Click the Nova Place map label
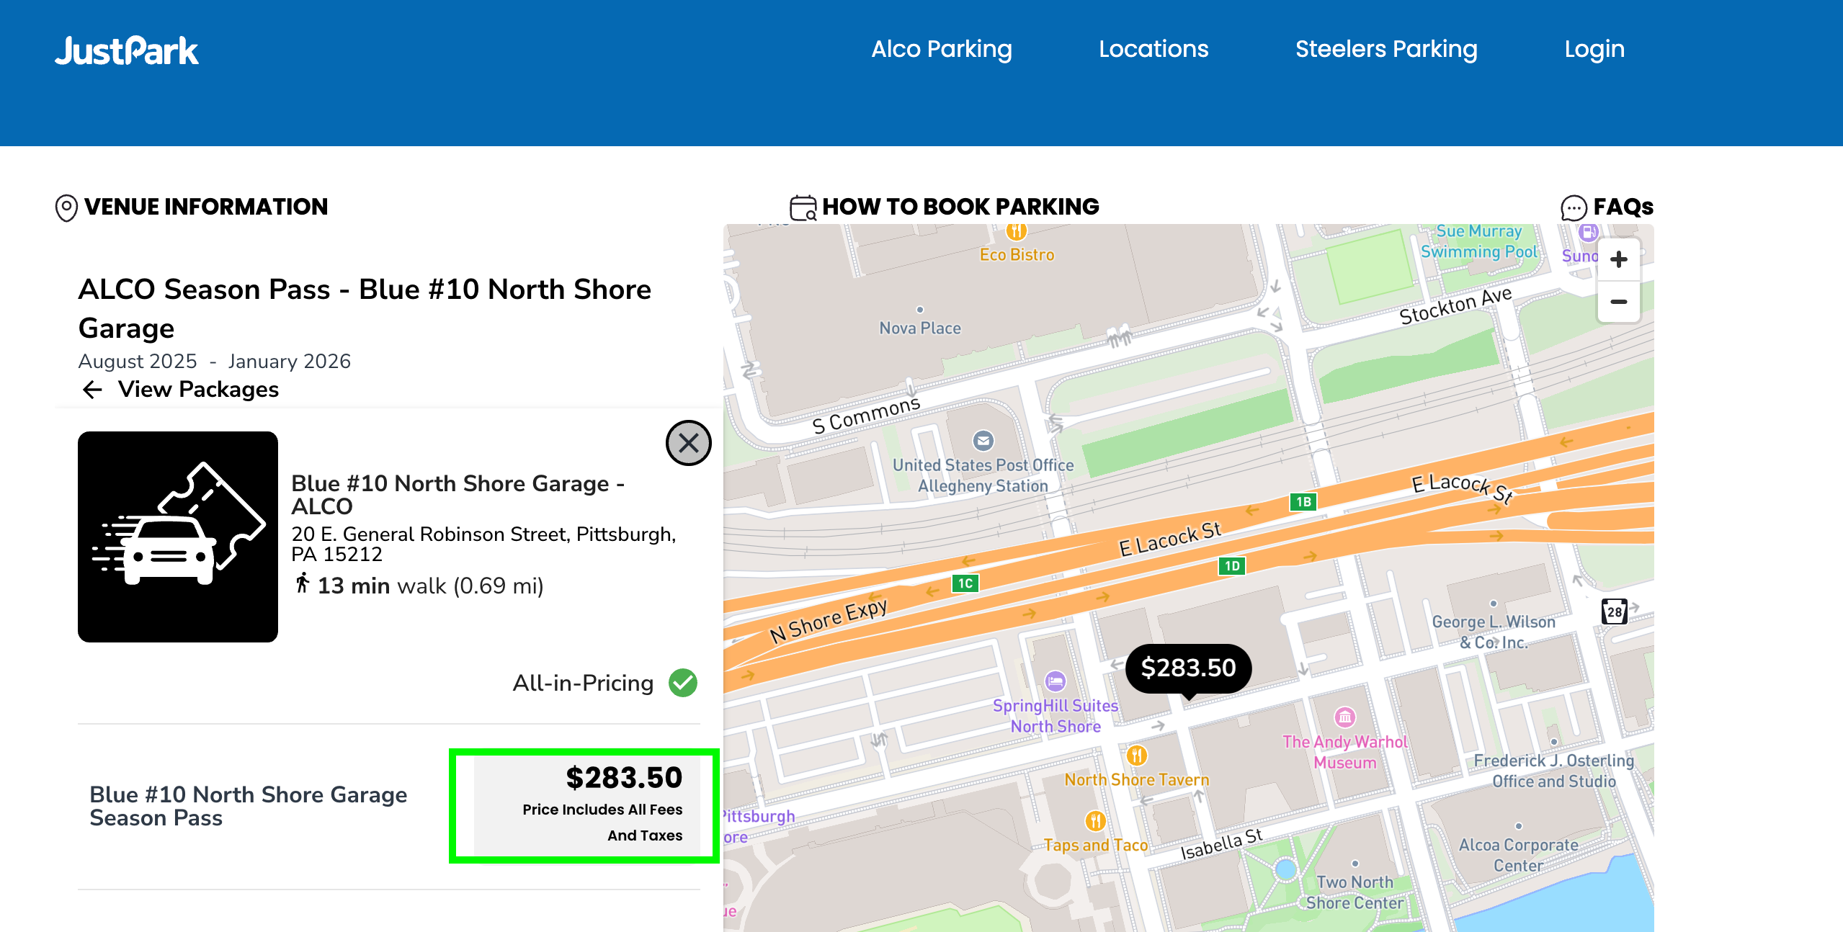 [920, 328]
